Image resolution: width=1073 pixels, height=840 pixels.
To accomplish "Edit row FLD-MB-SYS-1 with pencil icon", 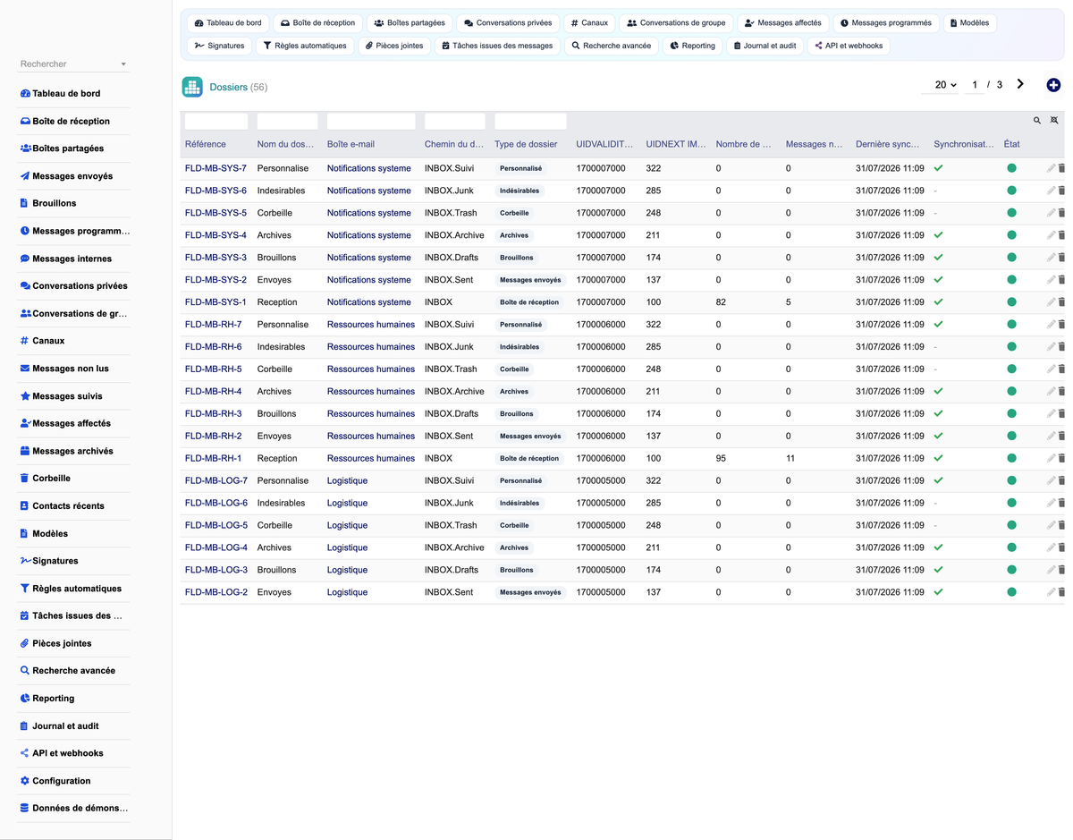I will (1052, 302).
